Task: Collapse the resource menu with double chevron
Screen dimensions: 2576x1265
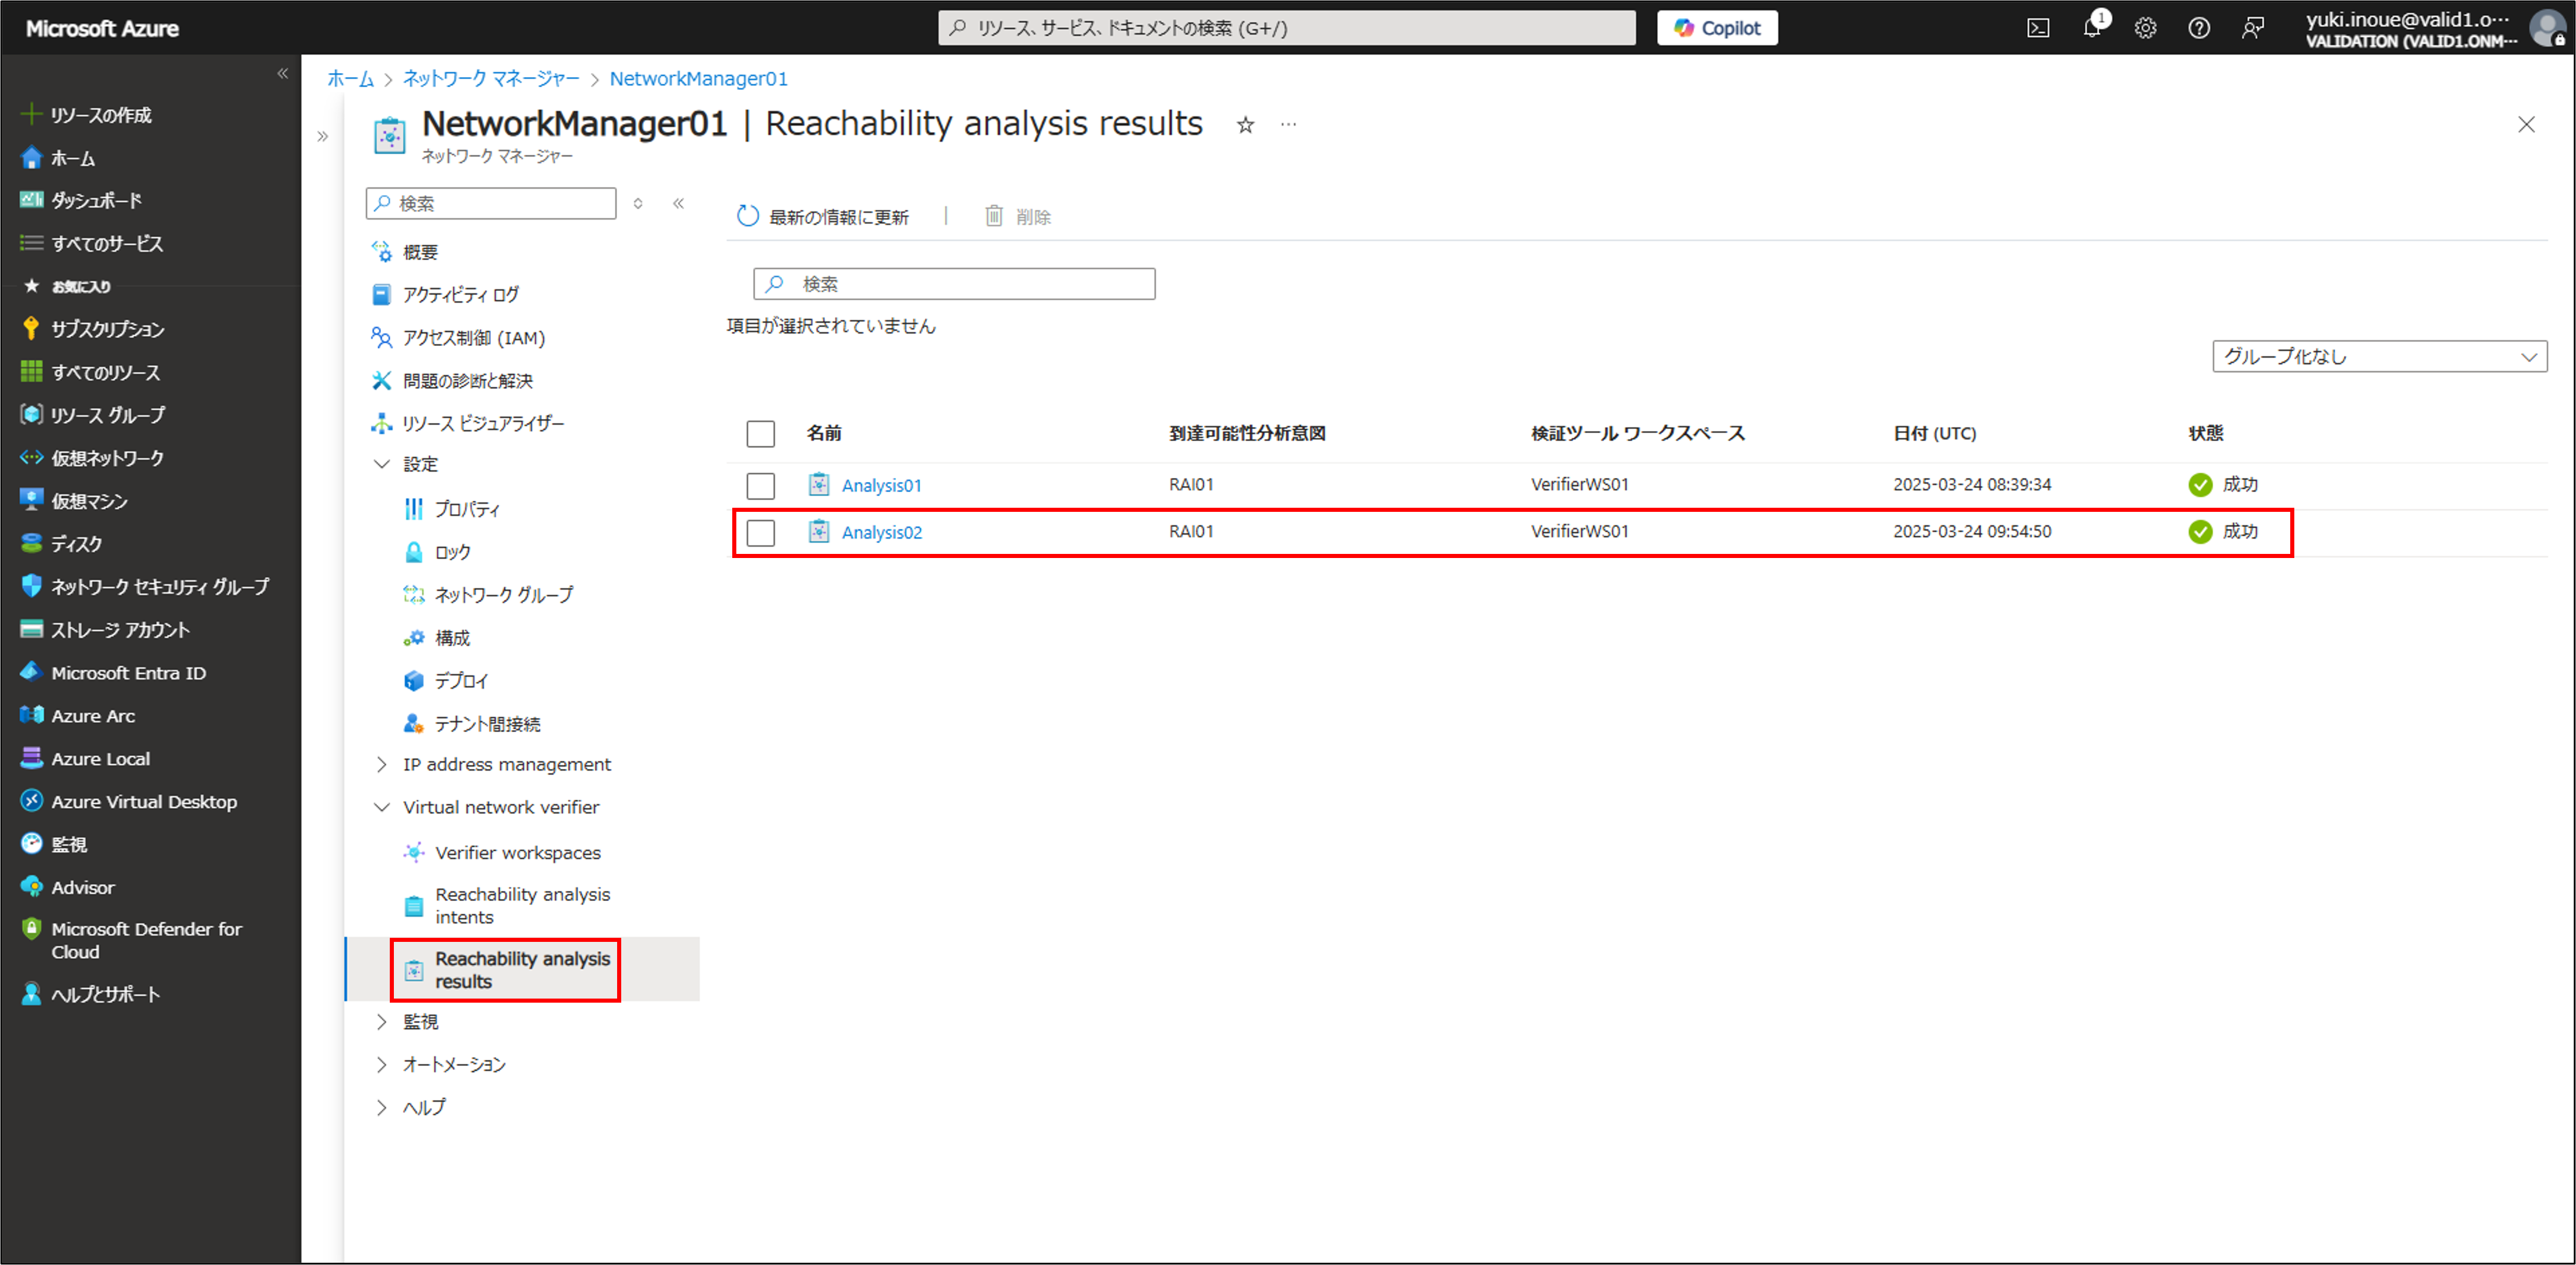Action: 678,203
